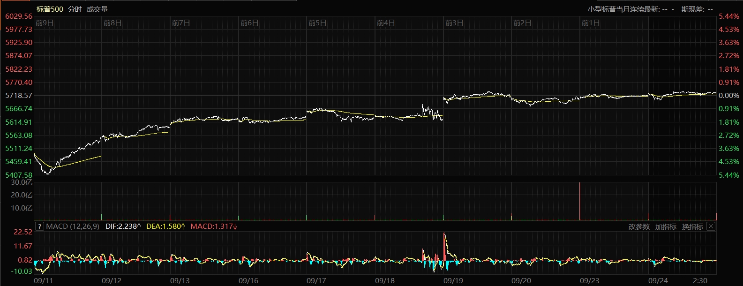Click the tall red volume bar at 09/23
The width and height of the screenshot is (743, 286).
click(x=580, y=202)
